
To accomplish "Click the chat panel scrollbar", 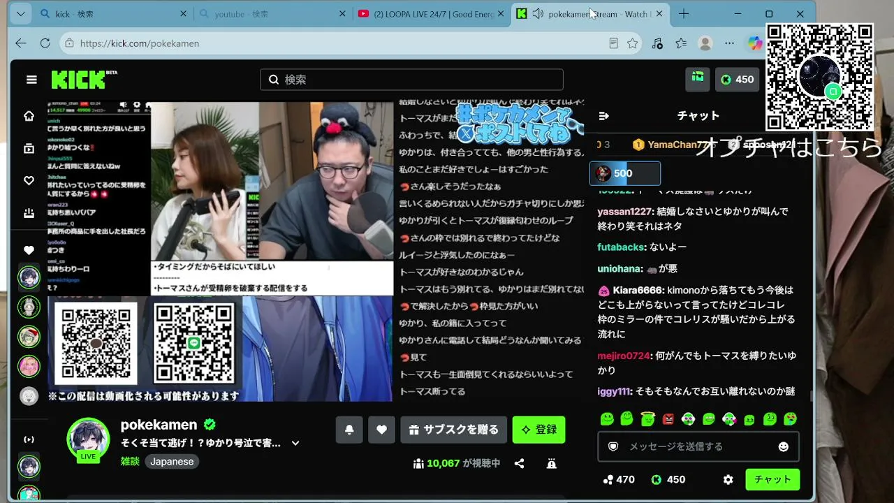I will (x=811, y=395).
